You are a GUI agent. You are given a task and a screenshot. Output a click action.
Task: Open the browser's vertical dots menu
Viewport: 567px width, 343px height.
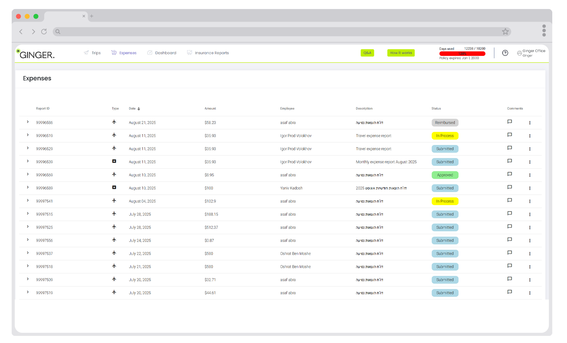tap(544, 31)
